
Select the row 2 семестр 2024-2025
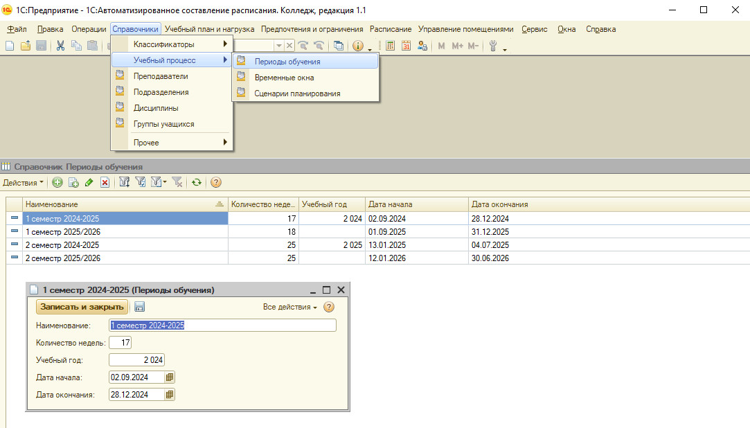coord(378,245)
